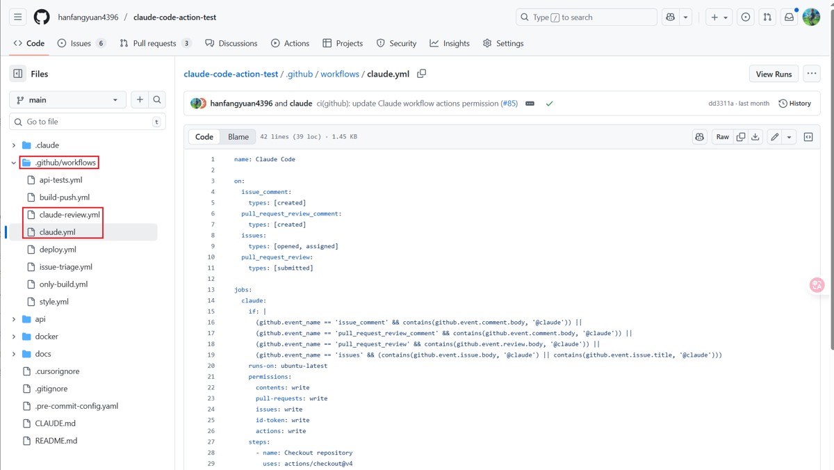The height and width of the screenshot is (470, 834).
Task: Open the user profile avatar menu
Action: [x=812, y=17]
